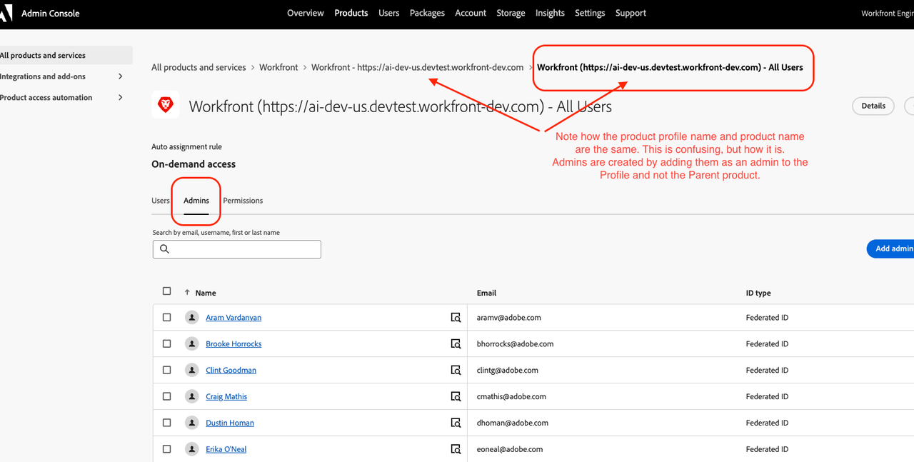Expand Product access automation in the sidebar
Viewport: 914px width, 462px height.
click(x=120, y=98)
